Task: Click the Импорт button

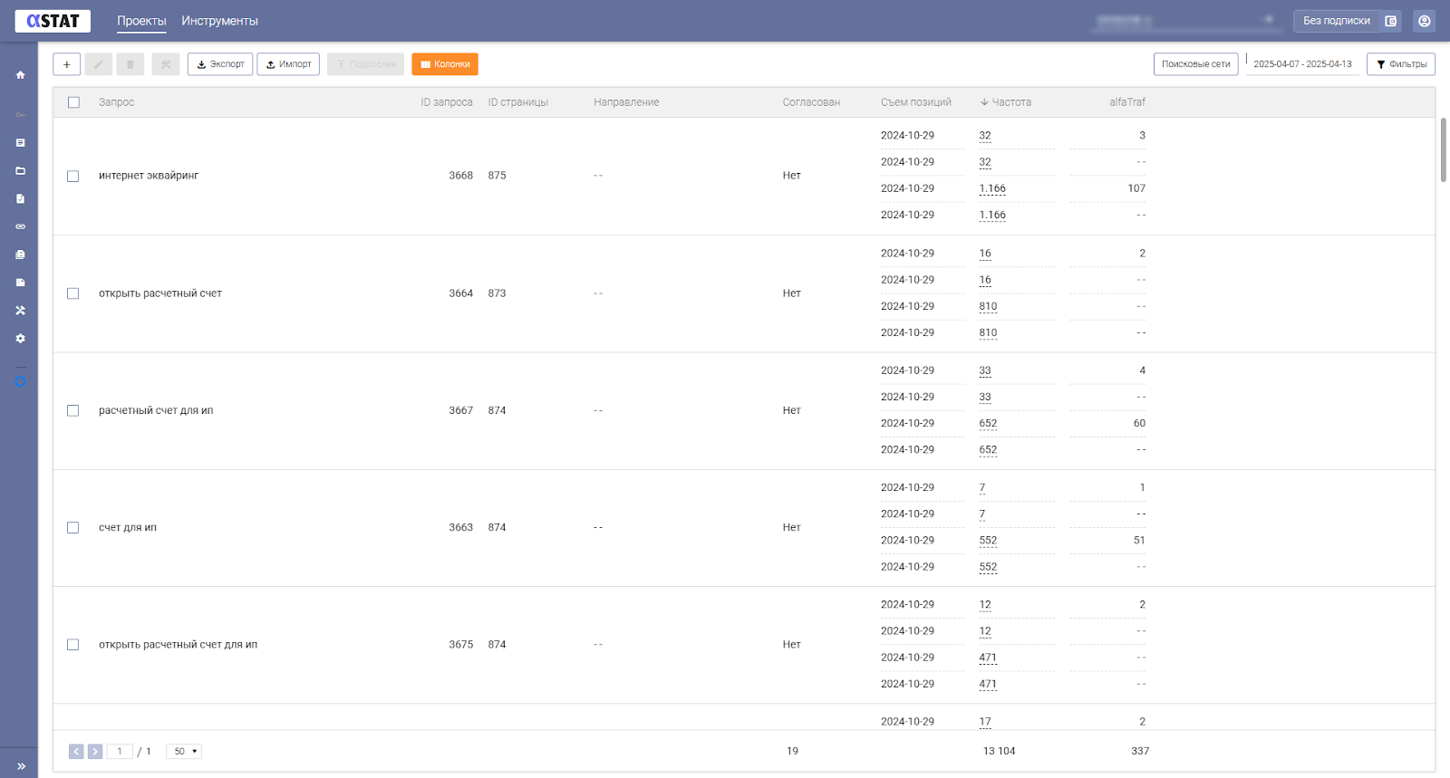Action: 288,64
